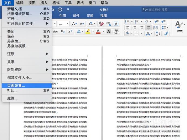Open change case Aa button

91,24
